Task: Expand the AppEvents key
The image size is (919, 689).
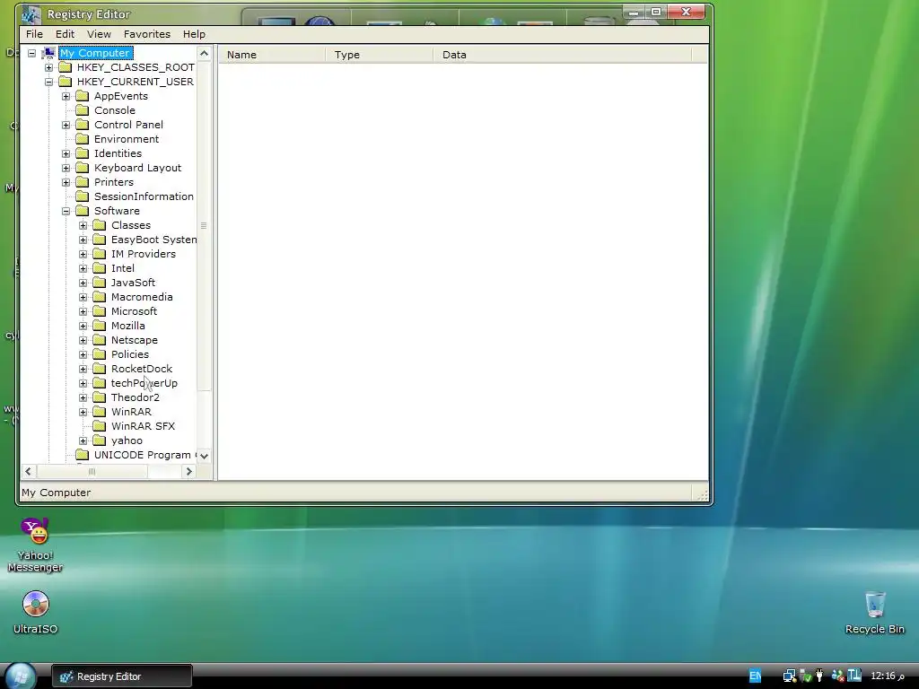Action: click(x=66, y=96)
